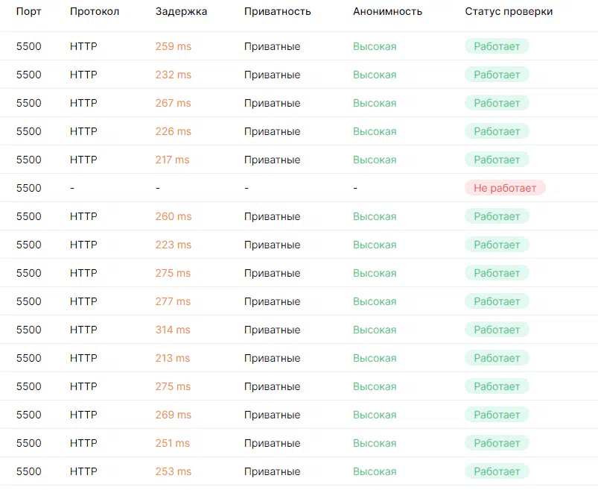This screenshot has height=490, width=598.
Task: Click port 5500 in the Не работает row
Action: [28, 188]
